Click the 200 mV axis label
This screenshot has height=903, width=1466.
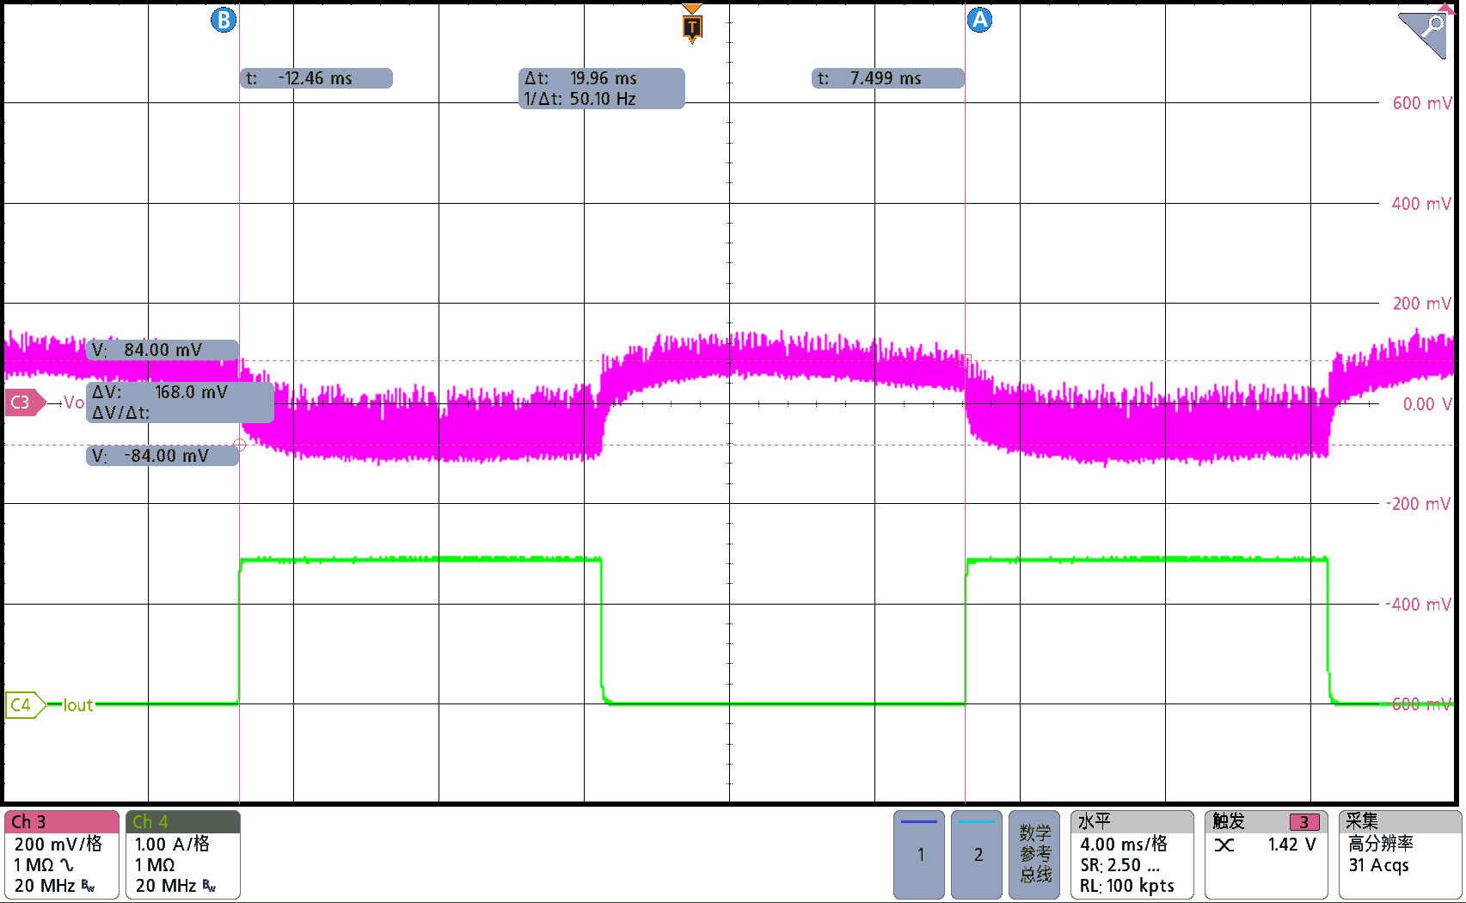[x=1421, y=304]
